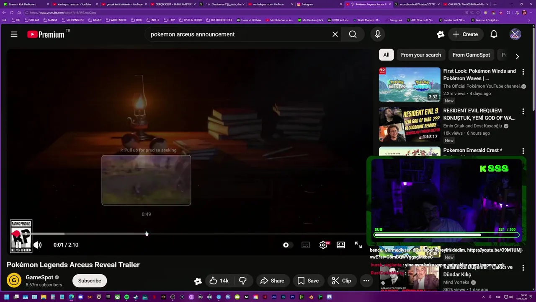Clear the search box with the X
This screenshot has width=536, height=302.
[335, 34]
